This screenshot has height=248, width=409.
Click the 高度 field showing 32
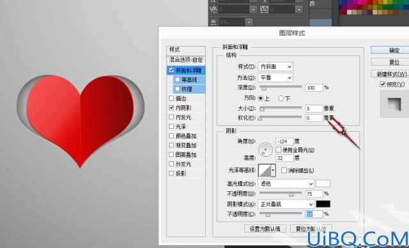click(x=284, y=158)
